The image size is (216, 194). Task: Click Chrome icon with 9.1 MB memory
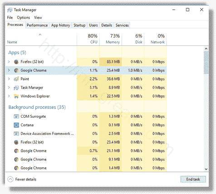coord(16,159)
